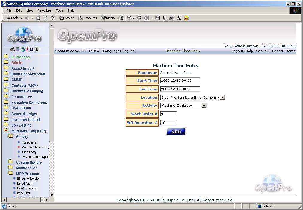Image resolution: width=303 pixels, height=210 pixels.
Task: Click the red exclamation alert icon
Action: [27, 49]
